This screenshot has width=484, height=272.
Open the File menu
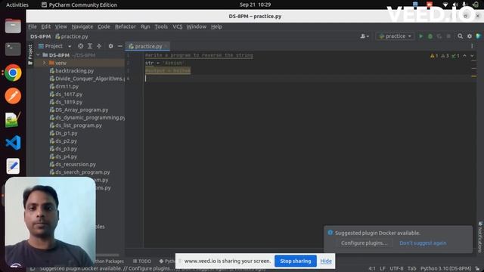pos(32,27)
